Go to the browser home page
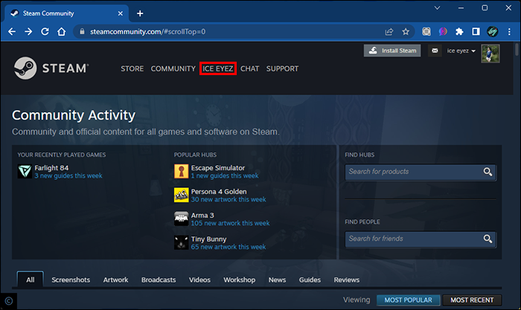 62,31
